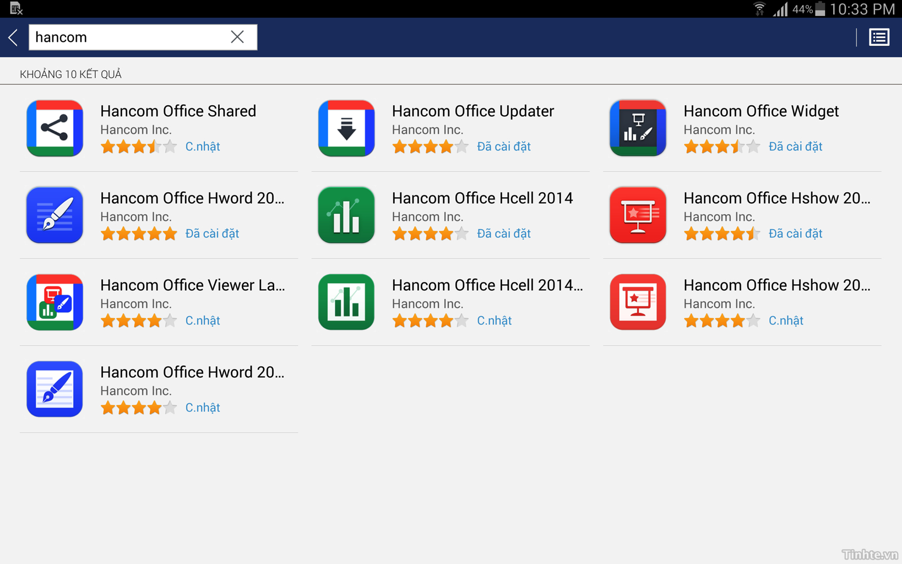This screenshot has height=564, width=902.
Task: Tap Đã cài đặt for Hancom Office Updater
Action: [504, 147]
